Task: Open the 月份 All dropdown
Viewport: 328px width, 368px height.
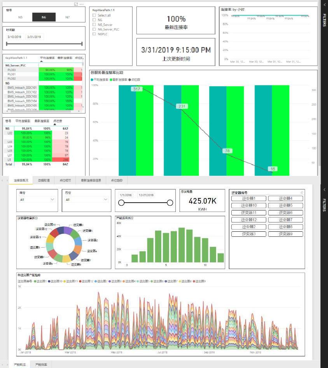Action: pos(87,200)
